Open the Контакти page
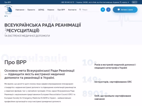Screen dimensions: 142x106 [x=72, y=10]
